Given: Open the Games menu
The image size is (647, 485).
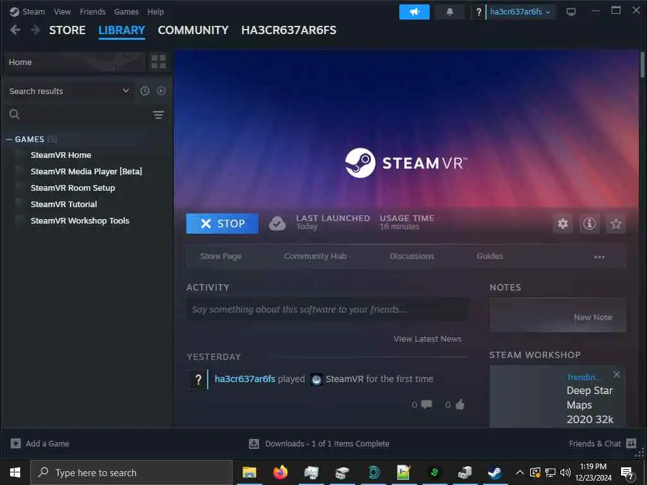Looking at the screenshot, I should coord(126,11).
